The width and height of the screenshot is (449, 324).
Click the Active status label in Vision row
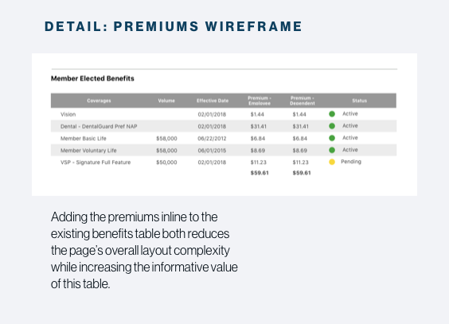pos(350,114)
